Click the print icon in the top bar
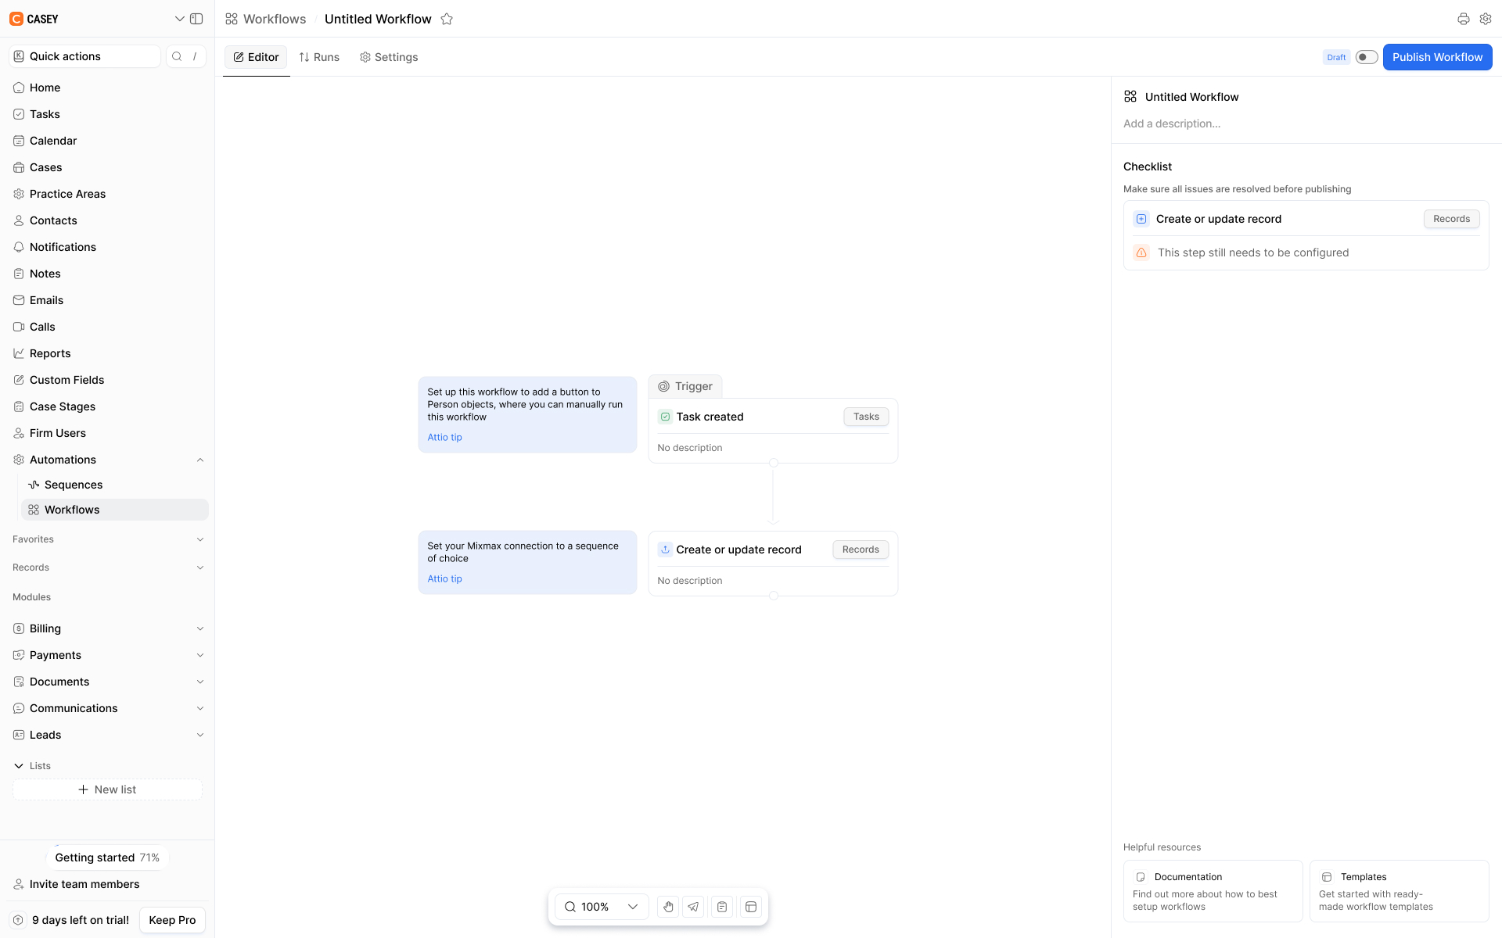Screen dimensions: 1502x938 (1463, 19)
